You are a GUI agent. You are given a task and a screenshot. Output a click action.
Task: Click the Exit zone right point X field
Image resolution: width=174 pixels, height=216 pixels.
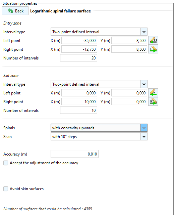click(79, 101)
